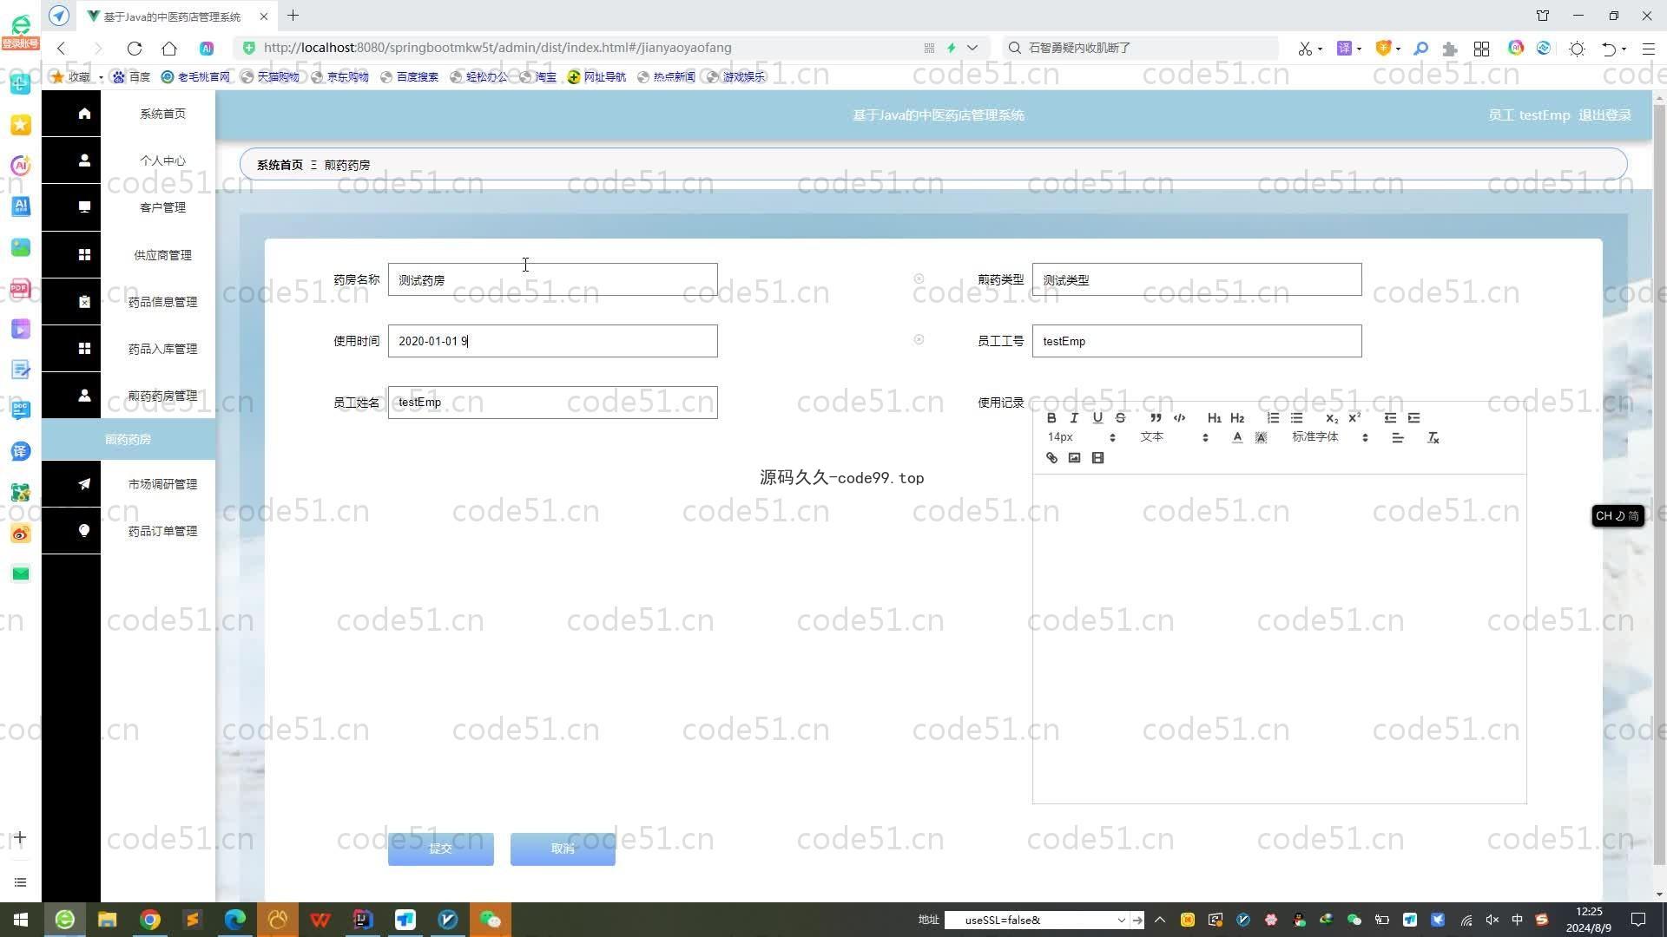Toggle italic formatting in the editor

pos(1074,418)
